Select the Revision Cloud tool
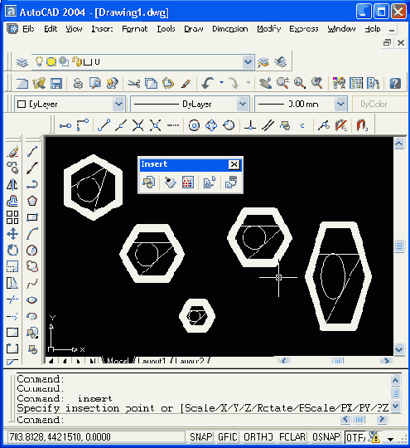This screenshot has height=448, width=410. tap(32, 266)
